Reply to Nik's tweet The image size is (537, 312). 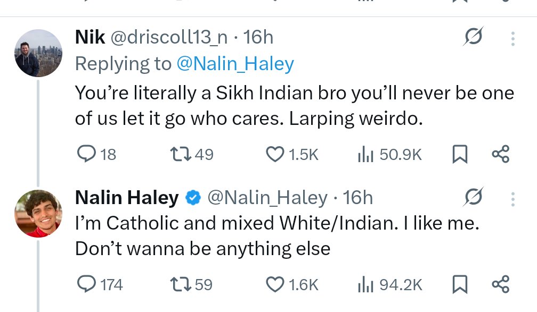click(x=86, y=154)
